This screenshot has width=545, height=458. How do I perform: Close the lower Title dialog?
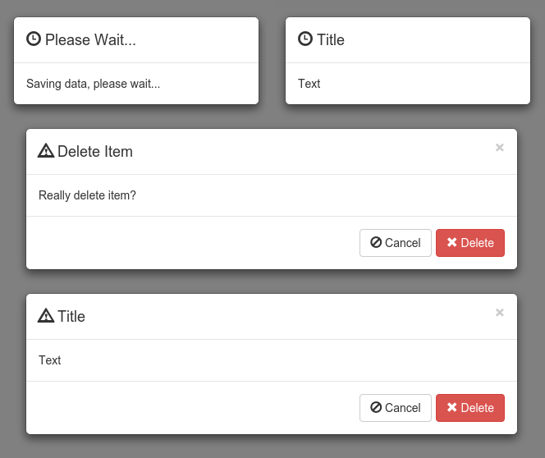pos(500,313)
